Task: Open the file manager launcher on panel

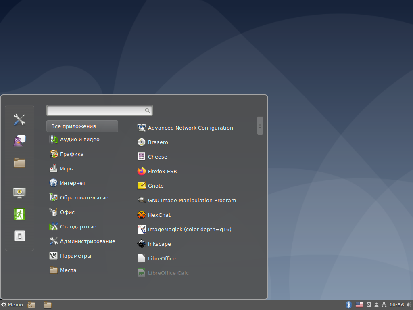Action: pos(48,305)
